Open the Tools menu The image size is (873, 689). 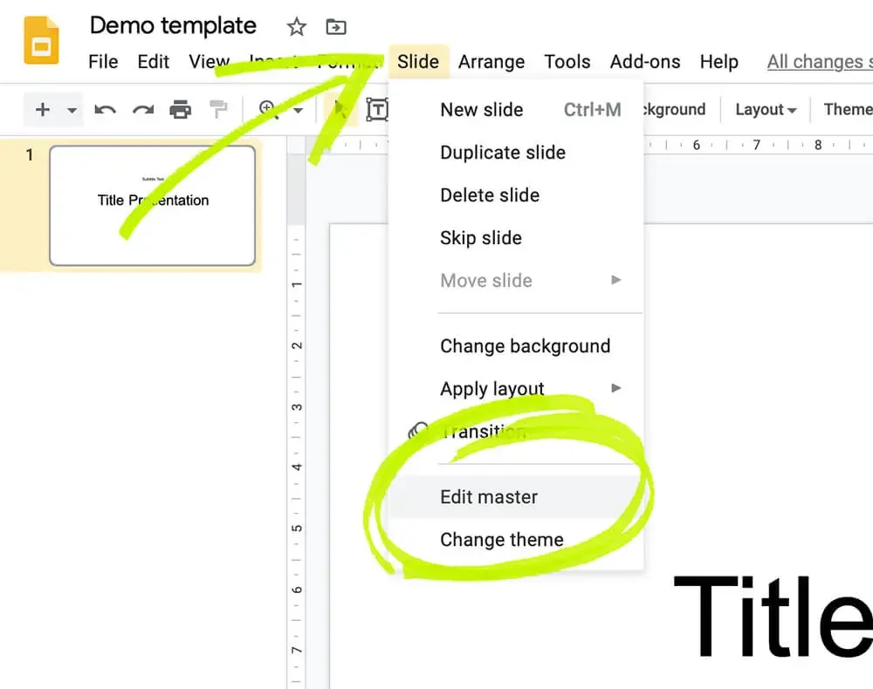coord(567,62)
